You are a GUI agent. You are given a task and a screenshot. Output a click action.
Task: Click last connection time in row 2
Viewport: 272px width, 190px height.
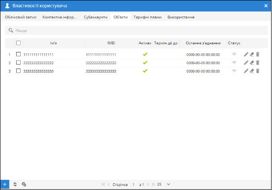203,63
